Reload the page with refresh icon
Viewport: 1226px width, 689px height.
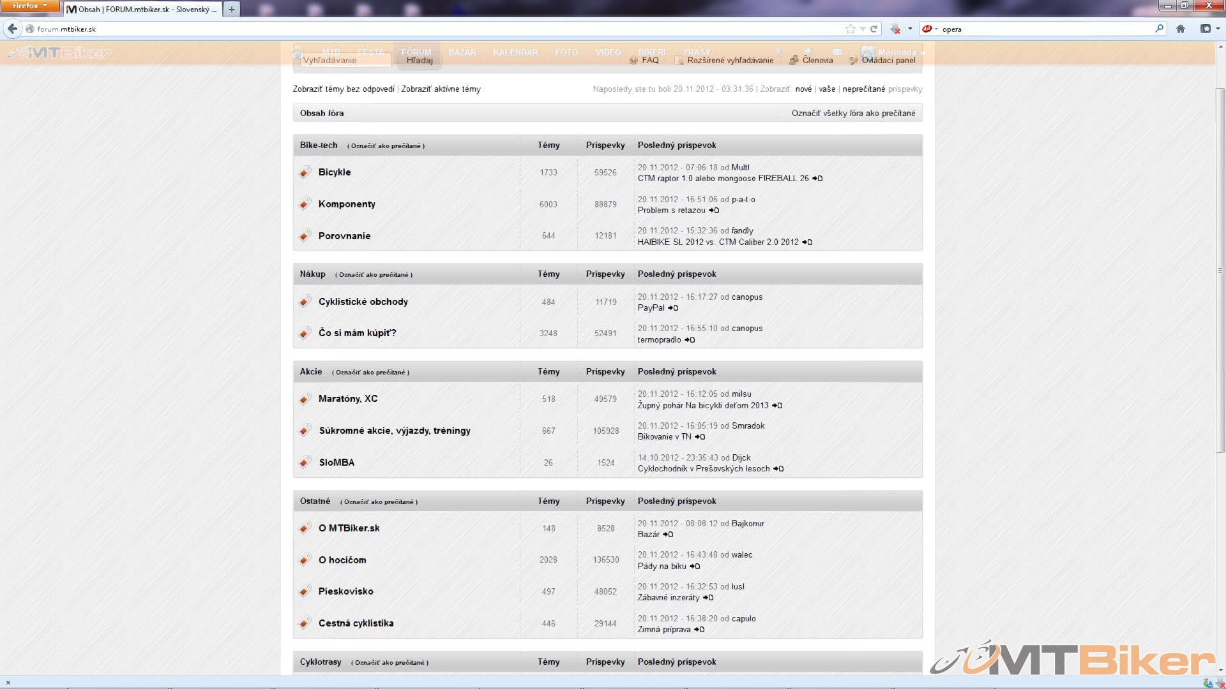click(874, 29)
